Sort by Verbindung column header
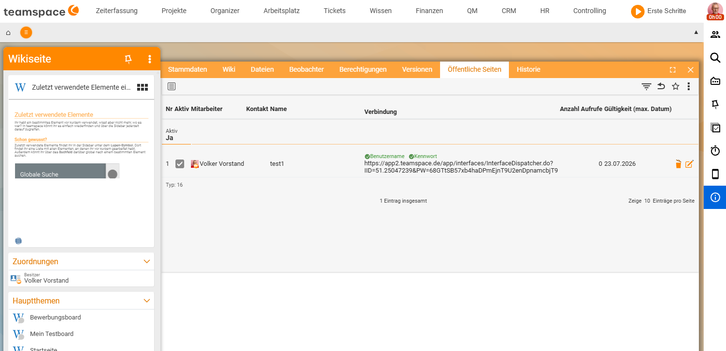The height and width of the screenshot is (351, 726). click(x=380, y=112)
